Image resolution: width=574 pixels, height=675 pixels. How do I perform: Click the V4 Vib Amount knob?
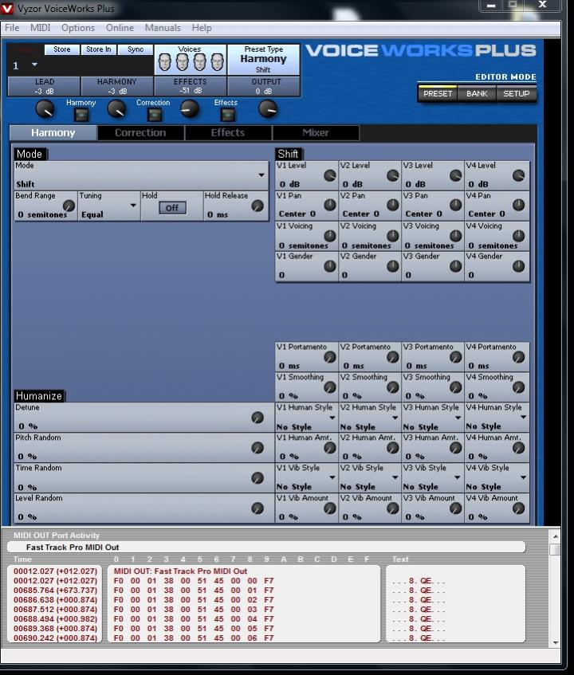518,508
